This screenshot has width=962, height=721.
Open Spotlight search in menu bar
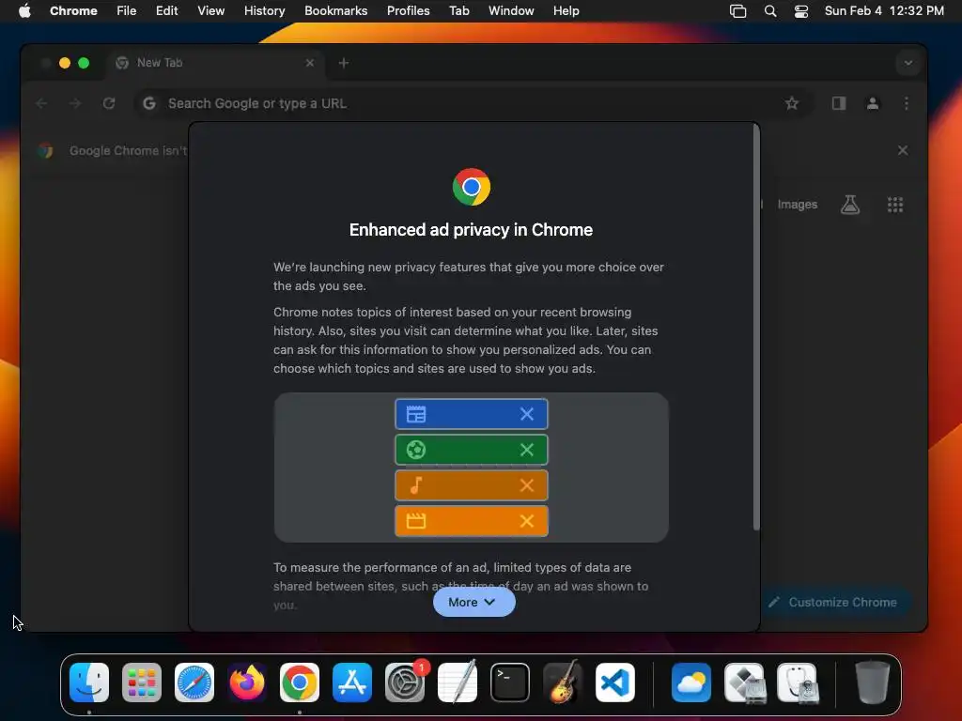[770, 10]
